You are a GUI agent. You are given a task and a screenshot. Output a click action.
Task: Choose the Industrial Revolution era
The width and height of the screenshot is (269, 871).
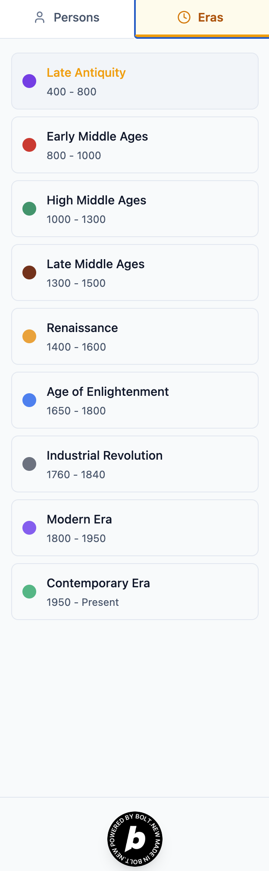[135, 464]
